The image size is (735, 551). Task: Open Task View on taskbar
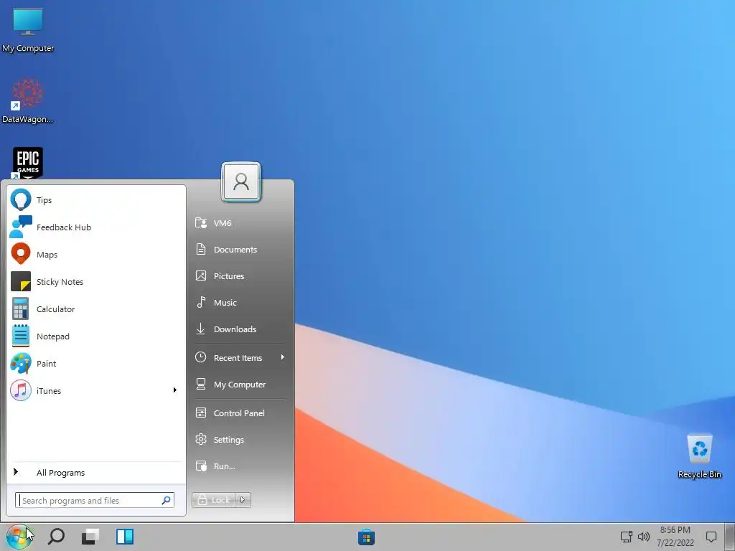pyautogui.click(x=90, y=537)
